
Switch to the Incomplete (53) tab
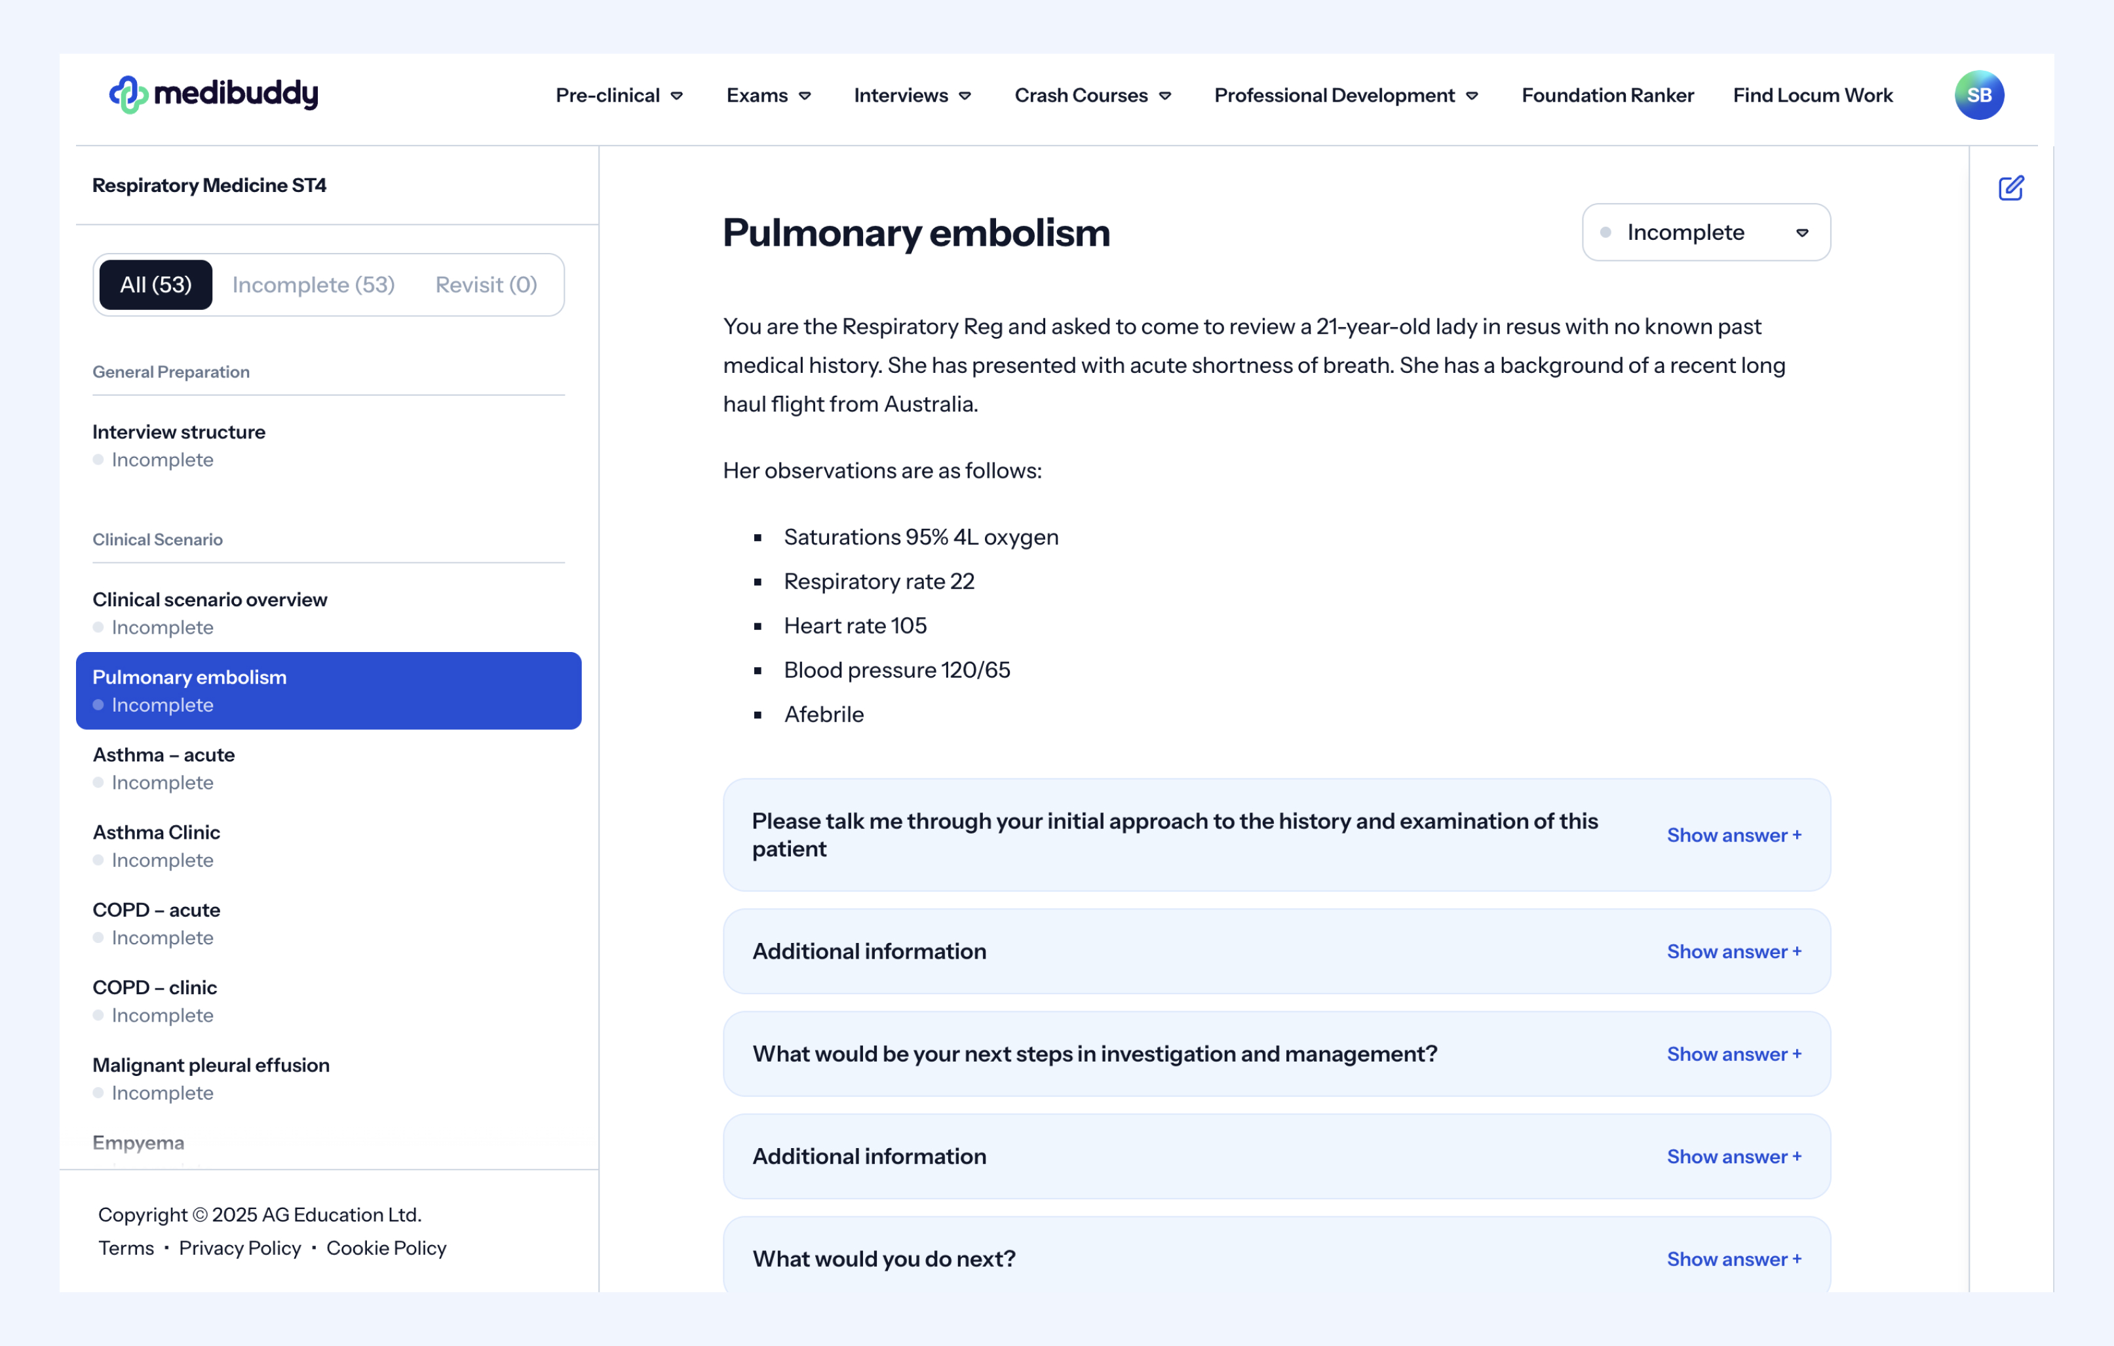coord(313,284)
